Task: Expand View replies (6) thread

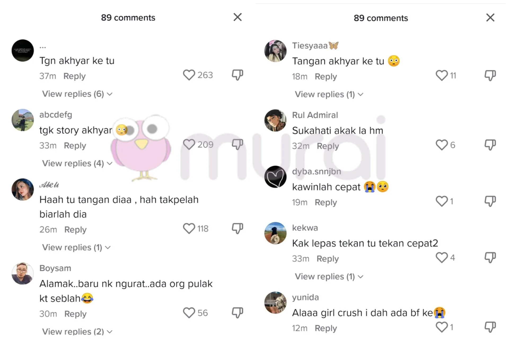Action: [77, 94]
